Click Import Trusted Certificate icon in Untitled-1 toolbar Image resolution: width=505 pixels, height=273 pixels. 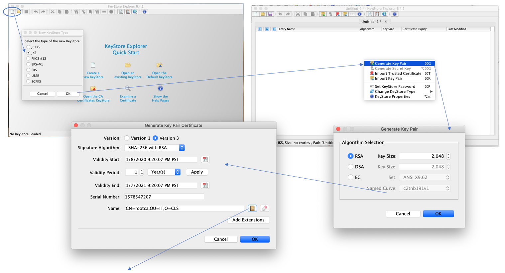pos(337,14)
